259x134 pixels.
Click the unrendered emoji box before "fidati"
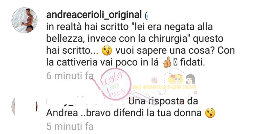click(x=176, y=63)
